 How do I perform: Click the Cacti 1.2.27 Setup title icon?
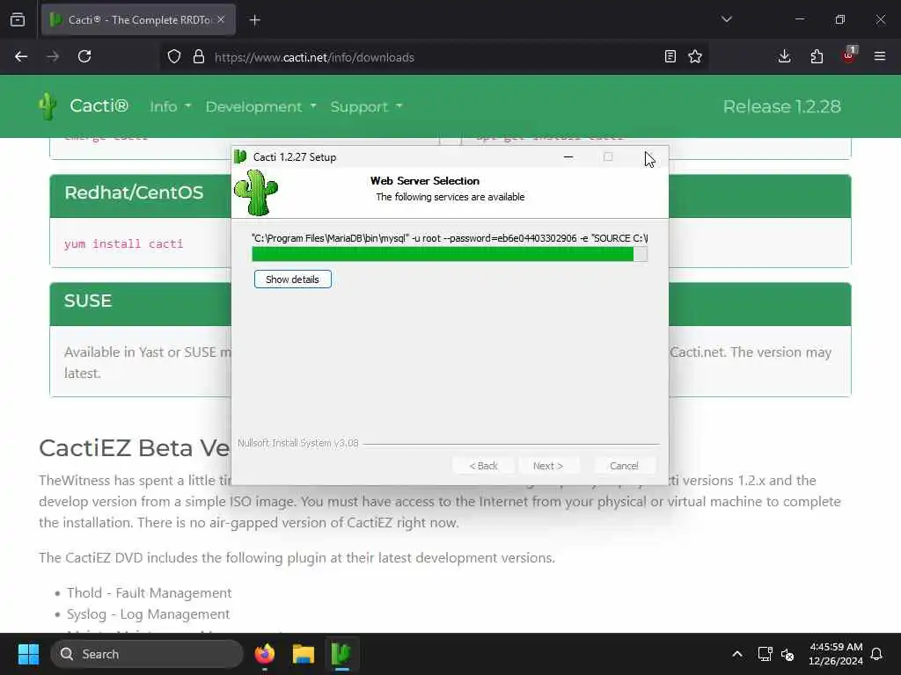pyautogui.click(x=241, y=156)
